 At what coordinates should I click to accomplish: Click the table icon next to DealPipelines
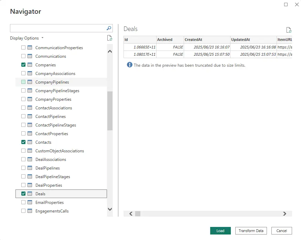(x=30, y=168)
